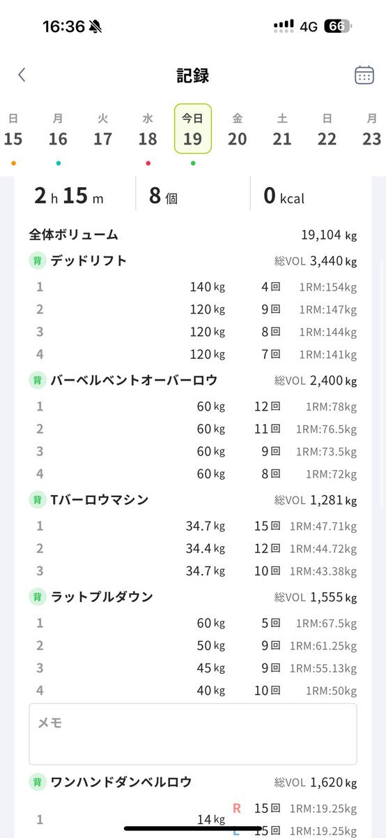Tap the badge icon beside バーベルベントオーバーロウ
This screenshot has height=838, width=386.
point(38,381)
